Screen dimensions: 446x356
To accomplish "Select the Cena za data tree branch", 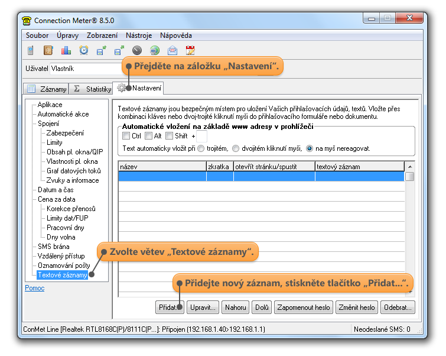I will click(x=56, y=199).
